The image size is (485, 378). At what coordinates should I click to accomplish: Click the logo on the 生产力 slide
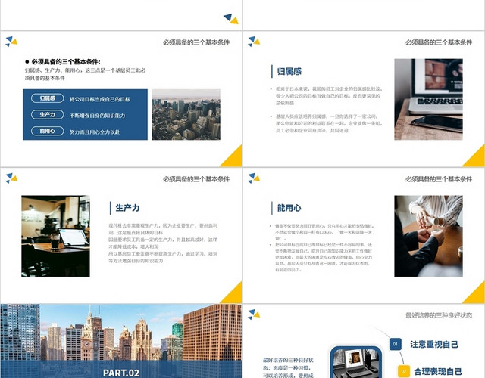(x=11, y=178)
